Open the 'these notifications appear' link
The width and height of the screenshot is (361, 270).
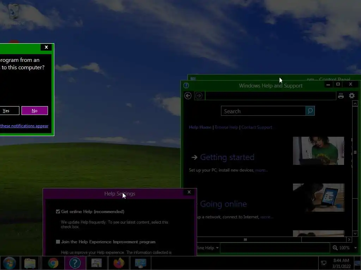24,126
